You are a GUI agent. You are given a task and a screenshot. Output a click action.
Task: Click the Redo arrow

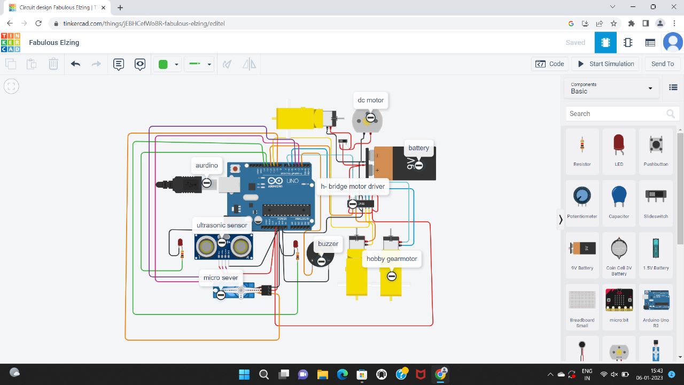96,64
